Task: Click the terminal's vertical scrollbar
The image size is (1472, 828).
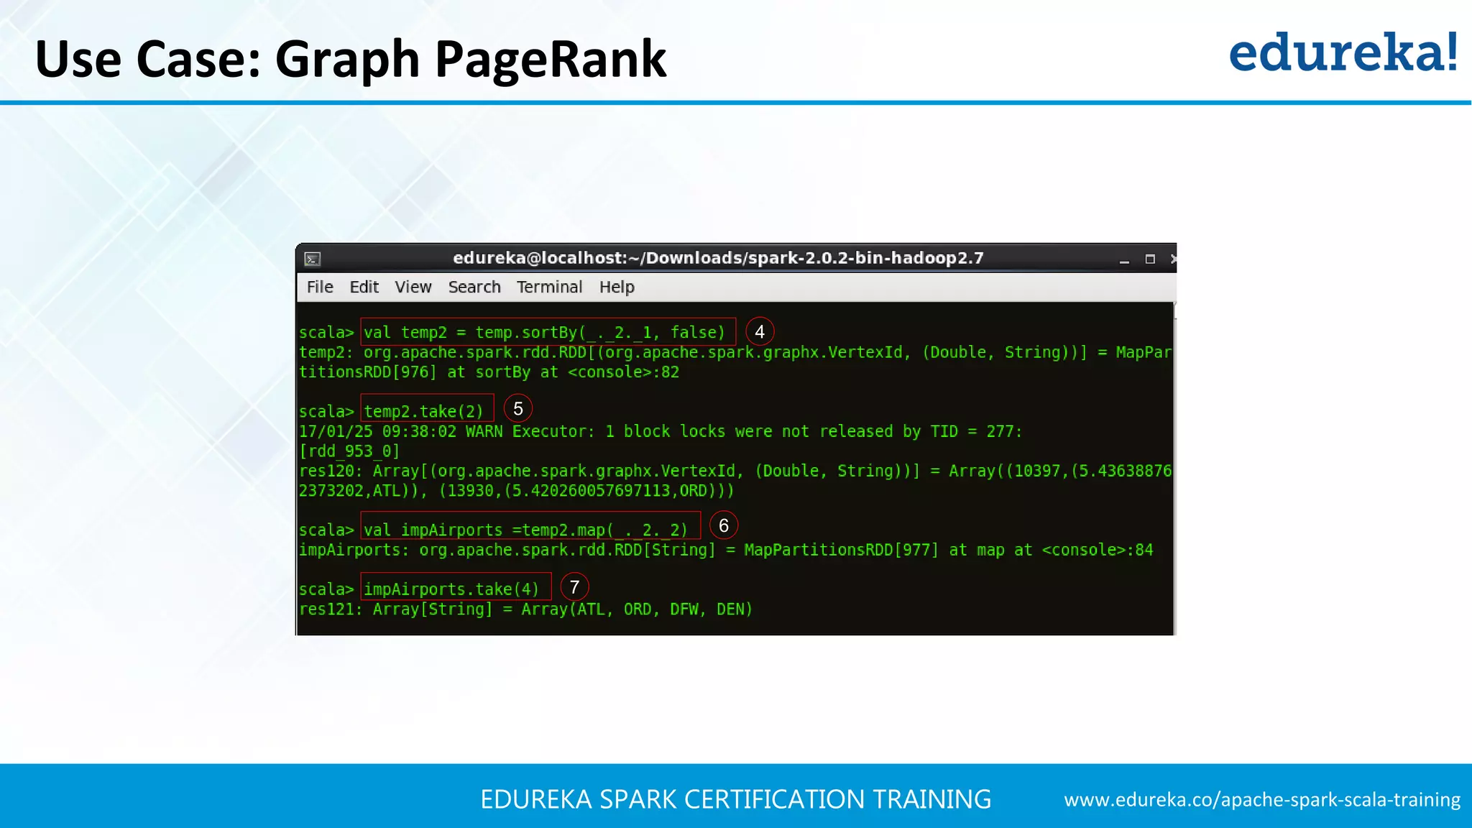Action: (x=1174, y=469)
